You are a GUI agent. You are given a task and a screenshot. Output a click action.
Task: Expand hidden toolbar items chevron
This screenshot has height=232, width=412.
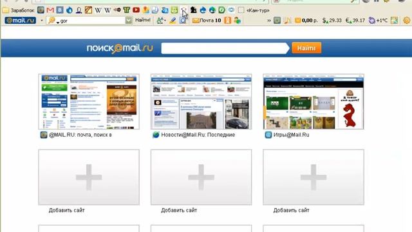click(x=269, y=21)
